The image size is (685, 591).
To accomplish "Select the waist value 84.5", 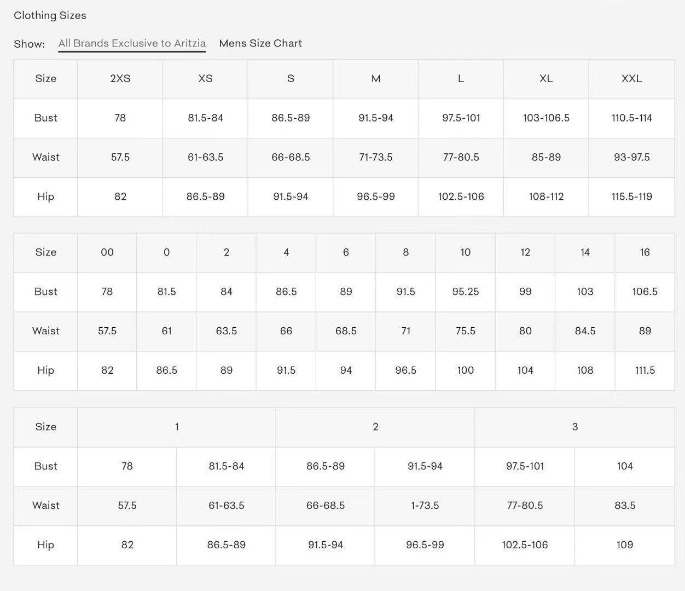I will click(x=585, y=331).
